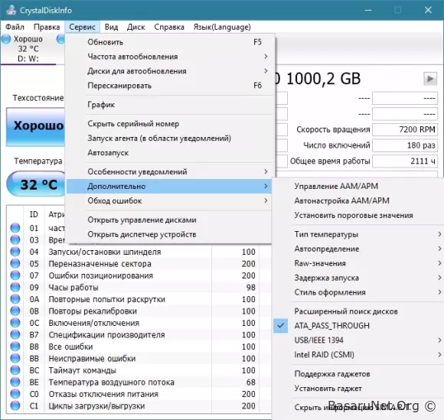
Task: Toggle Автозапуск option in Сервис menu
Action: pyautogui.click(x=169, y=152)
